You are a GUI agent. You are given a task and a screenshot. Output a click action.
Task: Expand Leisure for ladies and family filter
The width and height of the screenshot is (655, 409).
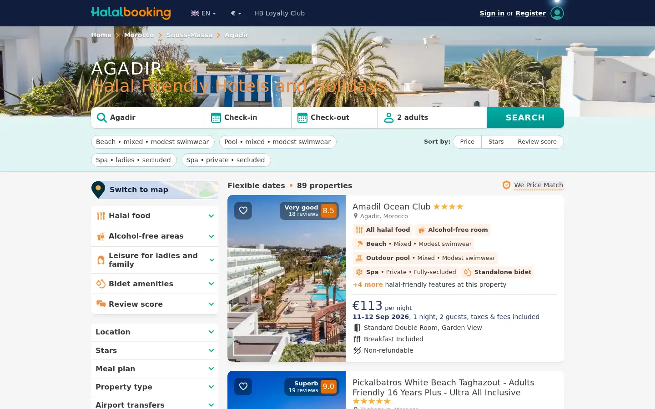(155, 260)
